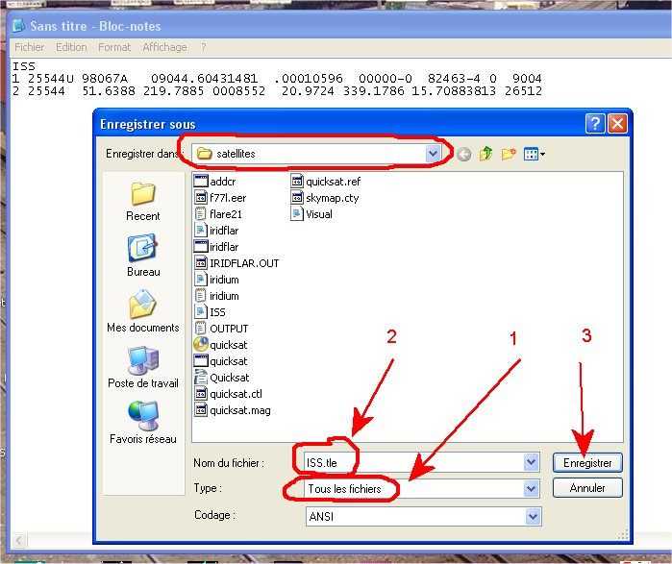Select Poste de travail shortcut
672x564 pixels.
[x=142, y=367]
